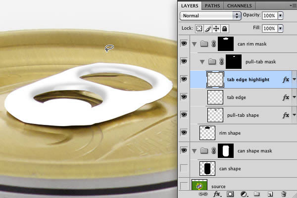Viewport: 297px width, 198px height.
Task: Click fx badge on pull-tab shape layer
Action: click(x=286, y=115)
